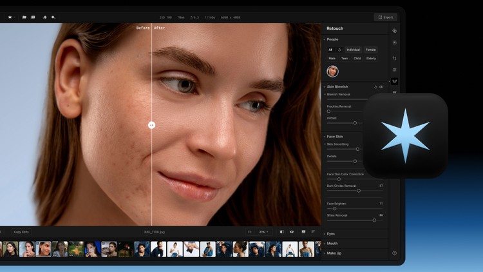Click the help icon at bottom right

(x=394, y=253)
